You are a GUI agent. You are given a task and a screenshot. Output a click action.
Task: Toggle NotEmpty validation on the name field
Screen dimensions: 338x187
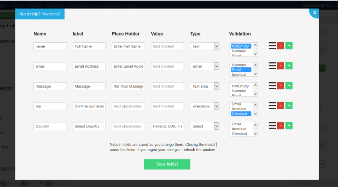(241, 46)
